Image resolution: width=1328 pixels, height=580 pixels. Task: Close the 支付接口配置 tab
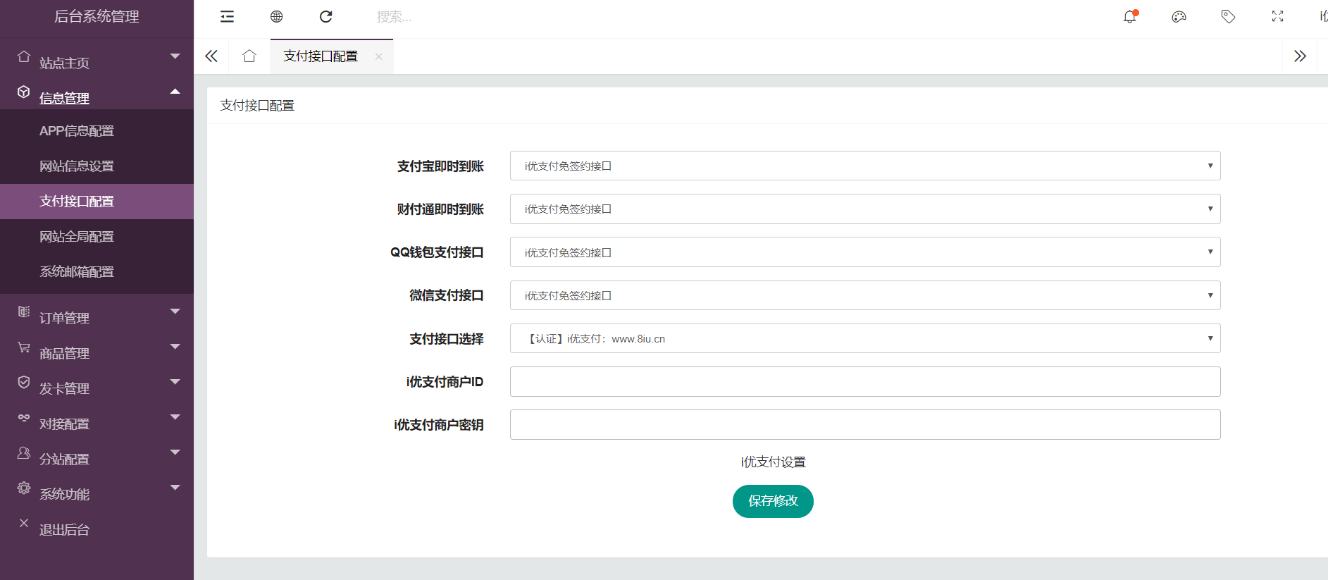(379, 57)
